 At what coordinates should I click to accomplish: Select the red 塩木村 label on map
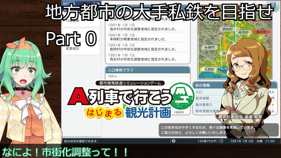pos(261,32)
